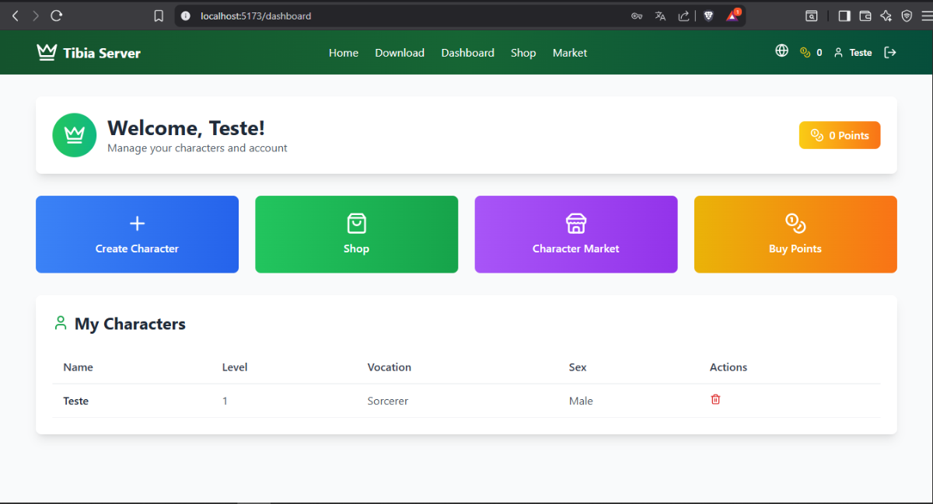This screenshot has height=504, width=933.
Task: Click the 0 Points badge
Action: pos(839,135)
